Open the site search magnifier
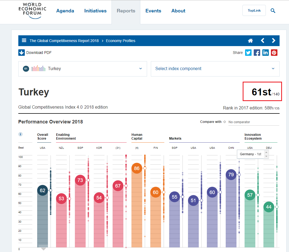 273,11
